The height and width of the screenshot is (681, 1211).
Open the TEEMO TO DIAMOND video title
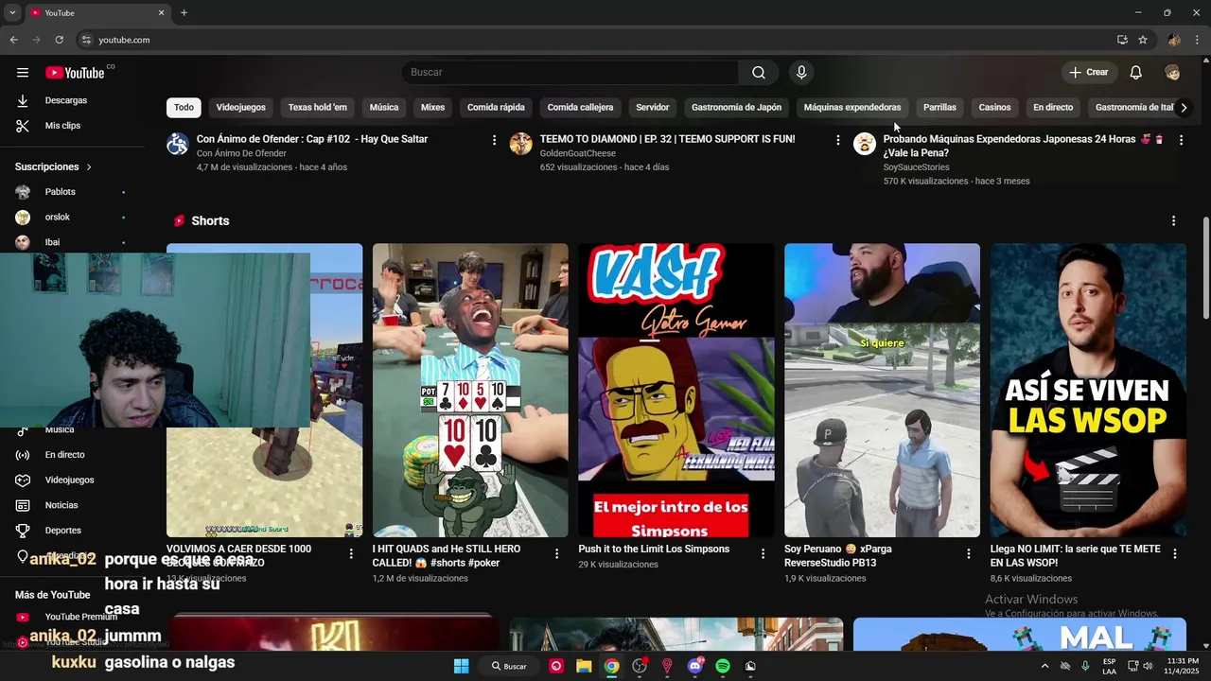667,139
